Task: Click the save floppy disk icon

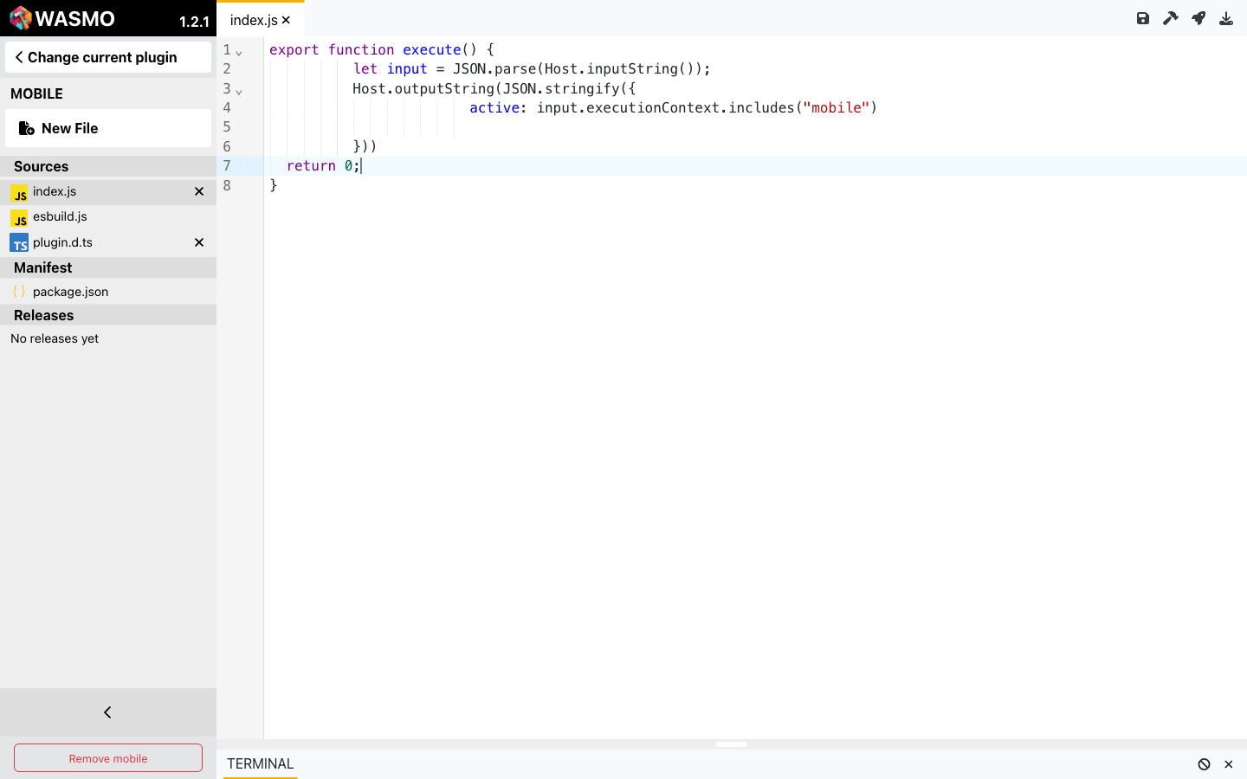Action: (1143, 18)
